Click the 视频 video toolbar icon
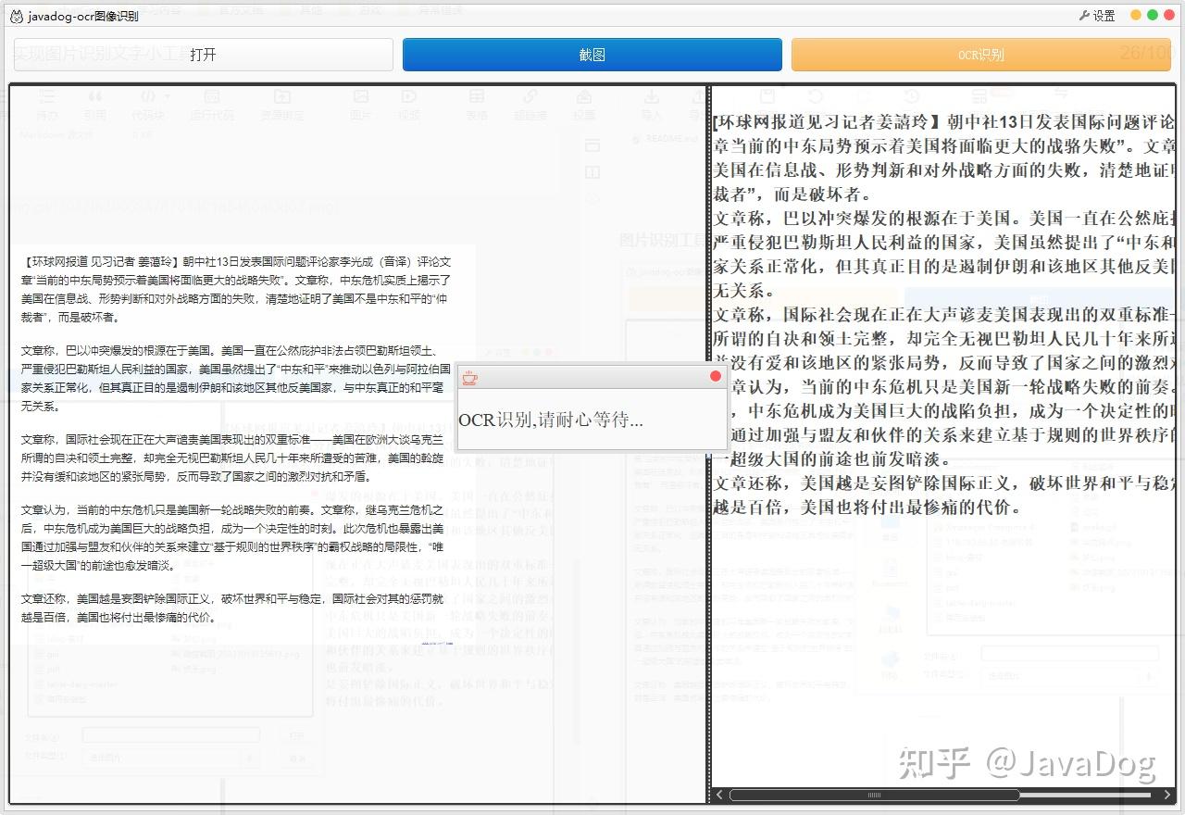This screenshot has width=1185, height=815. coord(410,95)
